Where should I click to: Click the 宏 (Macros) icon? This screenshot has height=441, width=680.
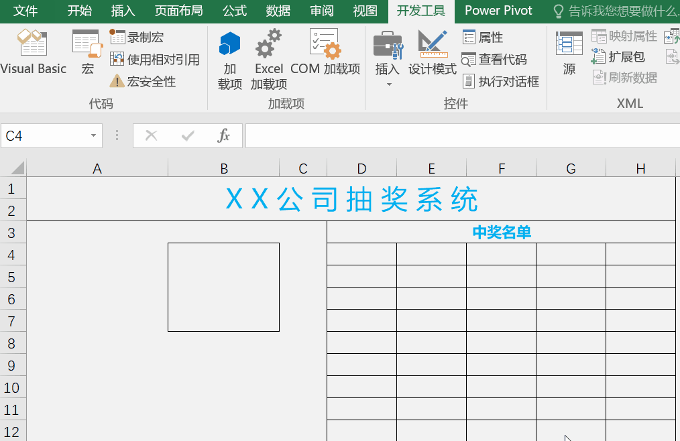[87, 54]
